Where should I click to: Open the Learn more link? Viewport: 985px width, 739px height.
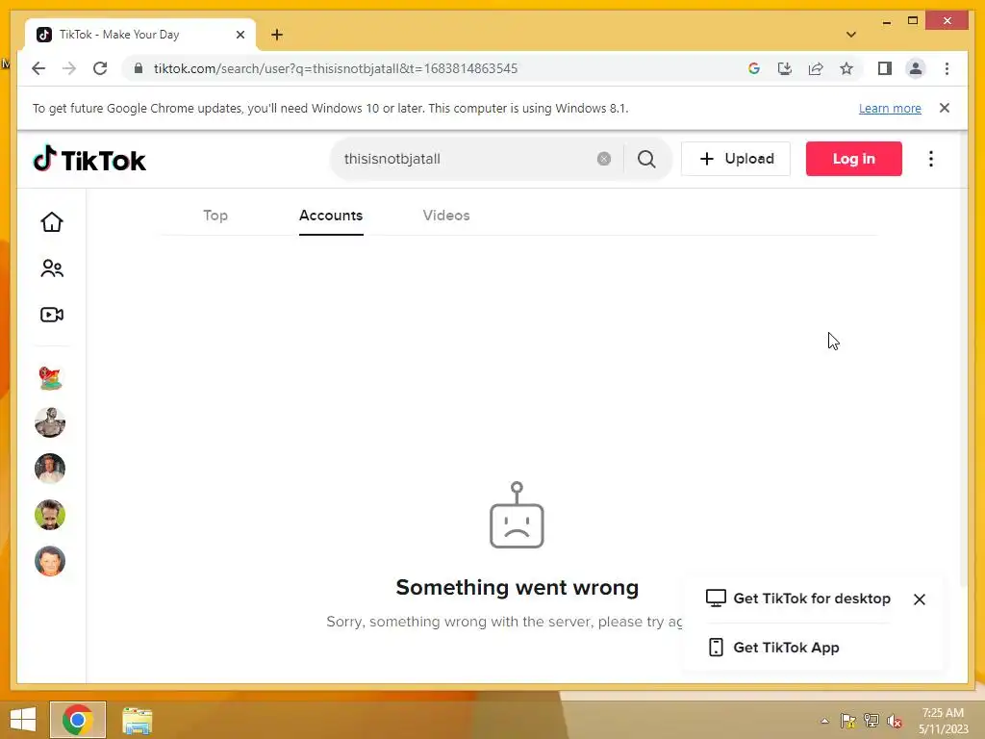click(x=890, y=108)
